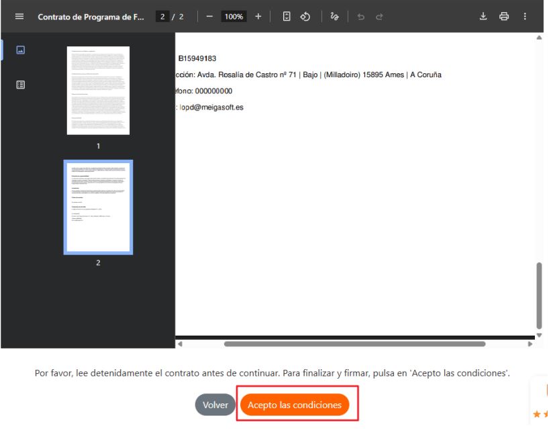This screenshot has width=551, height=429.
Task: Click the page number input field
Action: coord(163,16)
